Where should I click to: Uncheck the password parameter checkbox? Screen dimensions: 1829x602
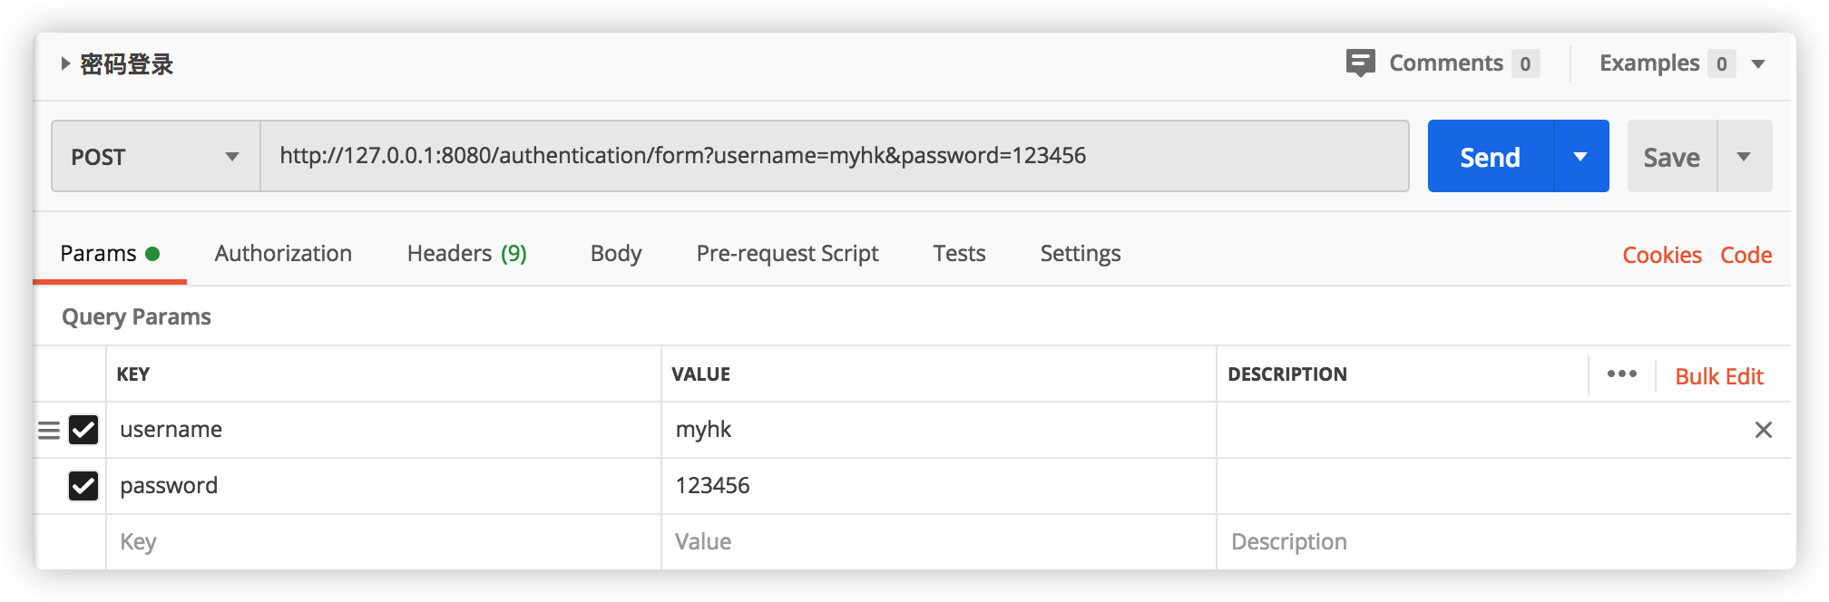click(83, 486)
